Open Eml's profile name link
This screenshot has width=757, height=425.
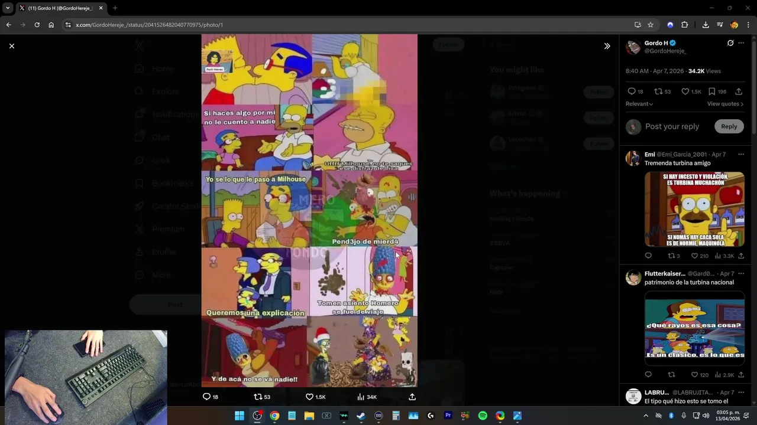[649, 154]
